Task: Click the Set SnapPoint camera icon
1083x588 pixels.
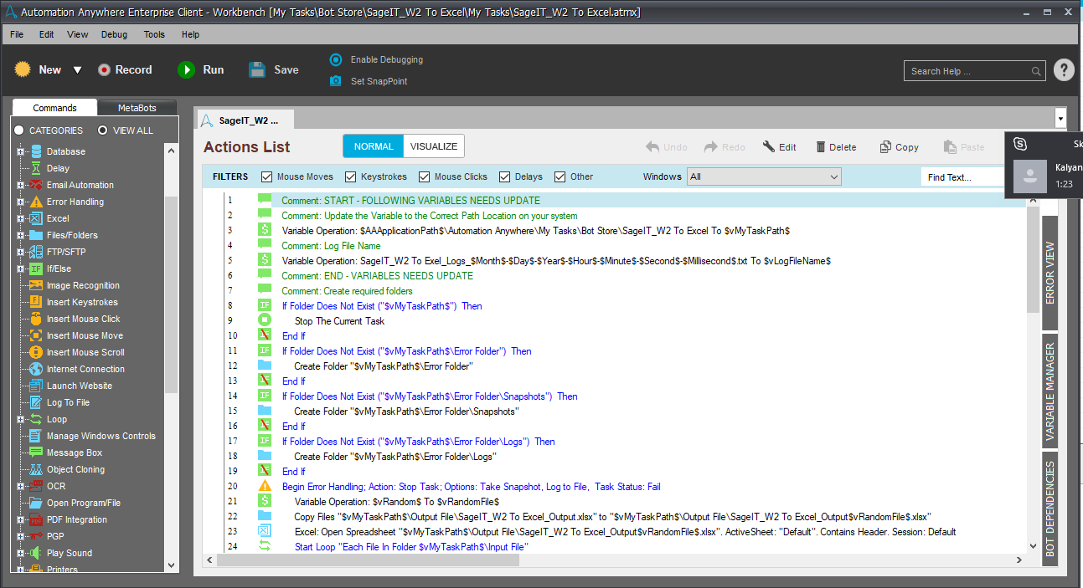Action: [336, 81]
